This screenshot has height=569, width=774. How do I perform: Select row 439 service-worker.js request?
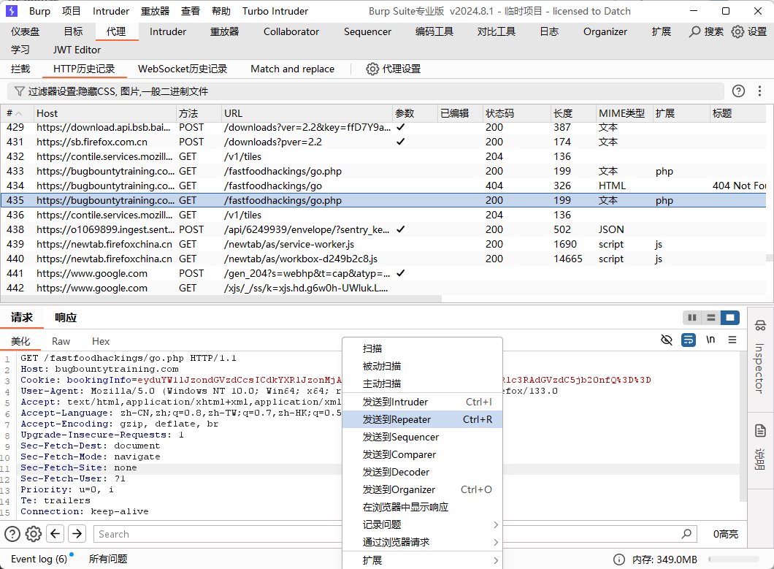tap(383, 245)
